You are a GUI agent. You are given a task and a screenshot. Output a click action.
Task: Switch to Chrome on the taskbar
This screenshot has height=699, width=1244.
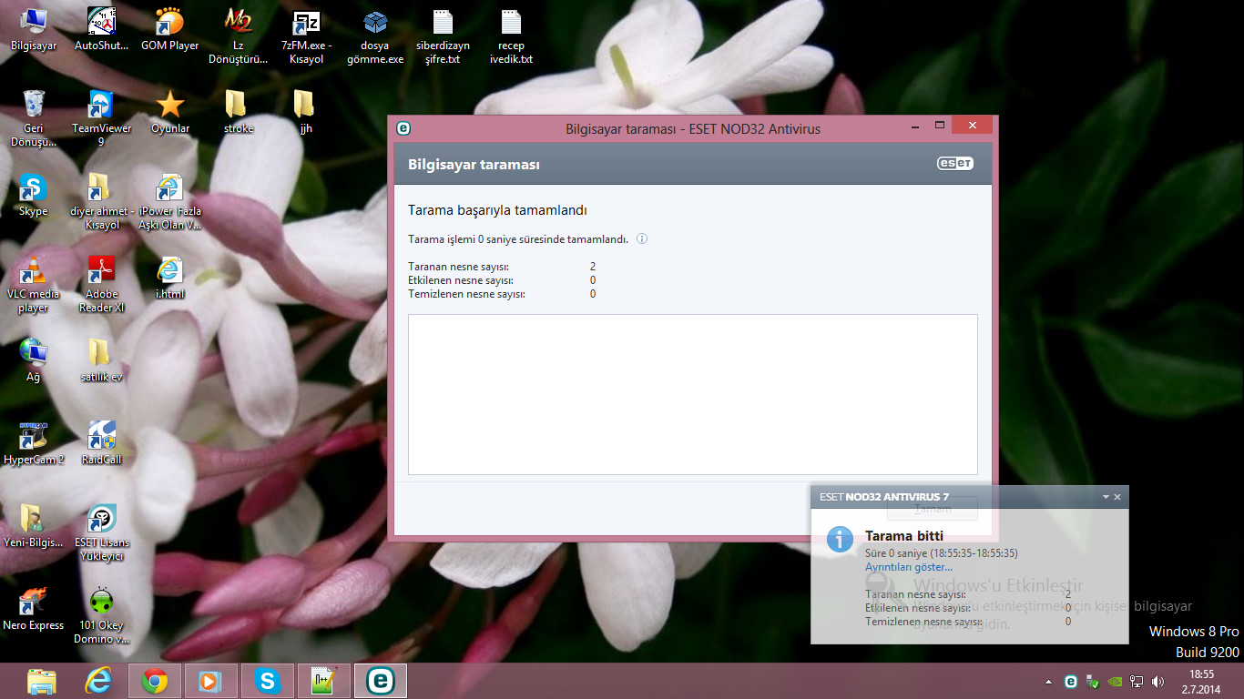tap(154, 681)
